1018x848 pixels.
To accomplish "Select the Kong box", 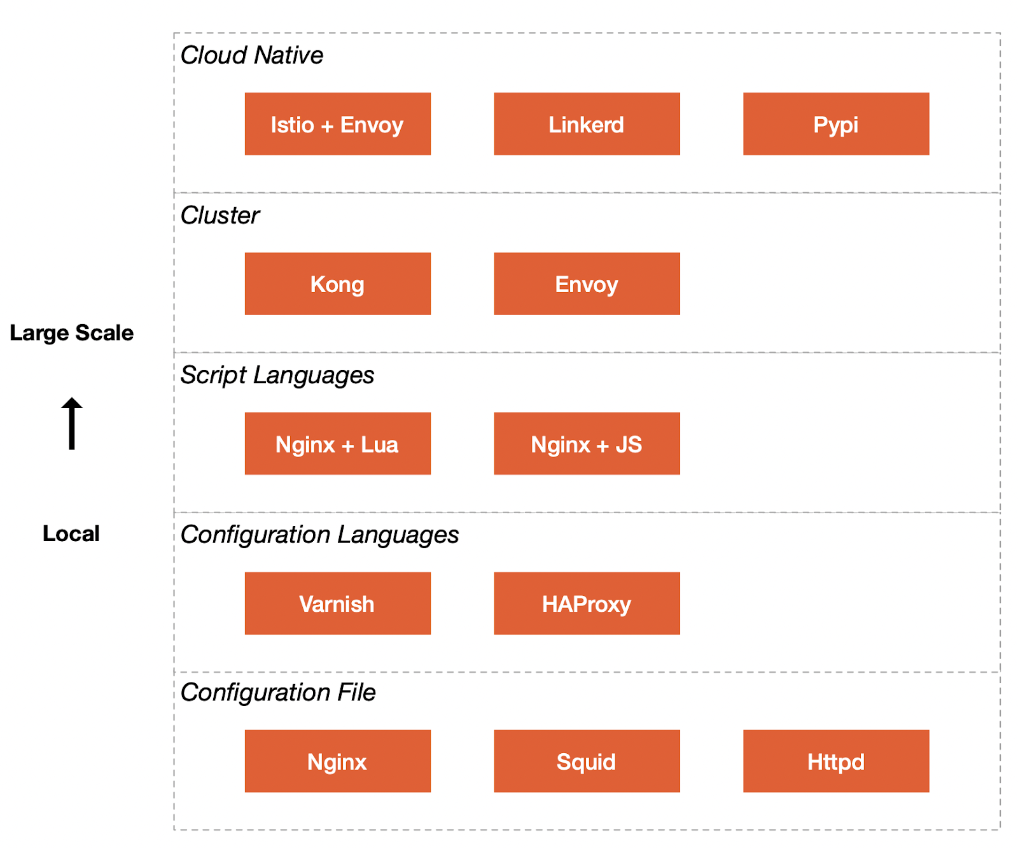I will [x=337, y=284].
